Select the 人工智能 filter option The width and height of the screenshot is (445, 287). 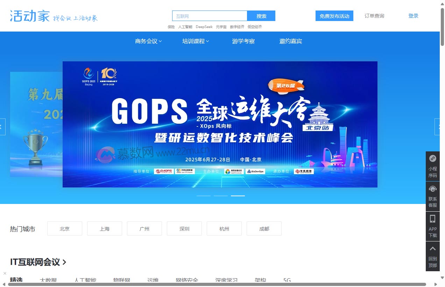(85, 280)
